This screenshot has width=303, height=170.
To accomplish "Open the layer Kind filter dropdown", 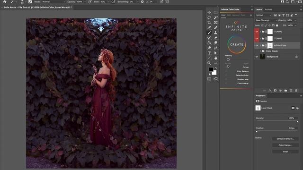I will coord(264,15).
